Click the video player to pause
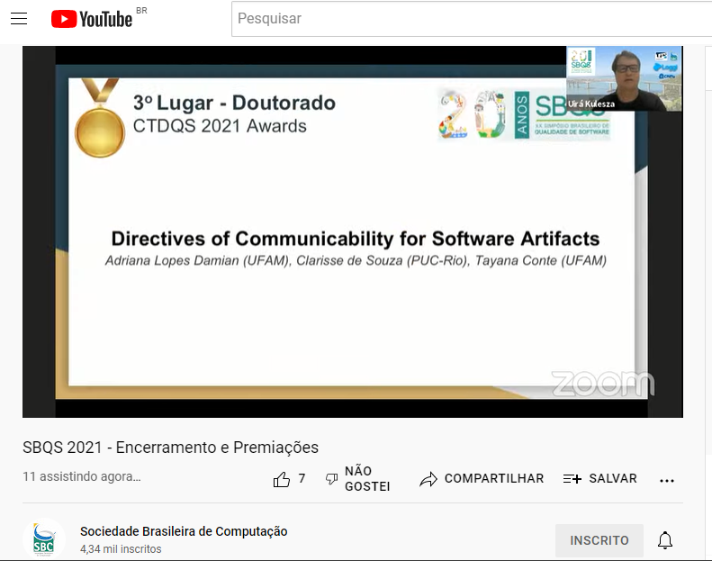 352,270
